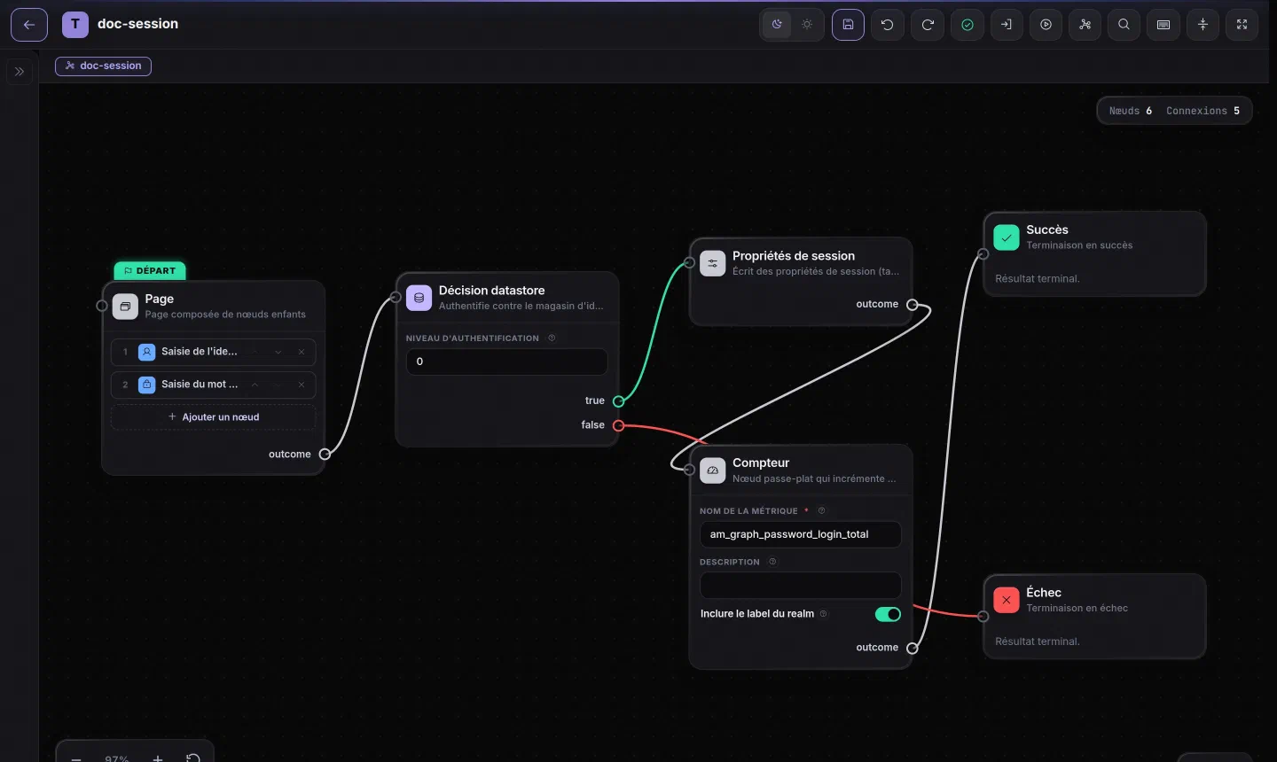Viewport: 1277px width, 762px height.
Task: Enter fullscreen with the expand arrows icon
Action: click(1242, 25)
